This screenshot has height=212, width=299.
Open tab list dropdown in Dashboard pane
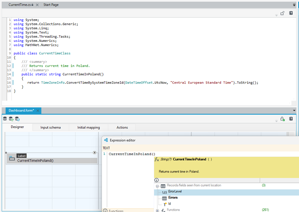click(294, 111)
